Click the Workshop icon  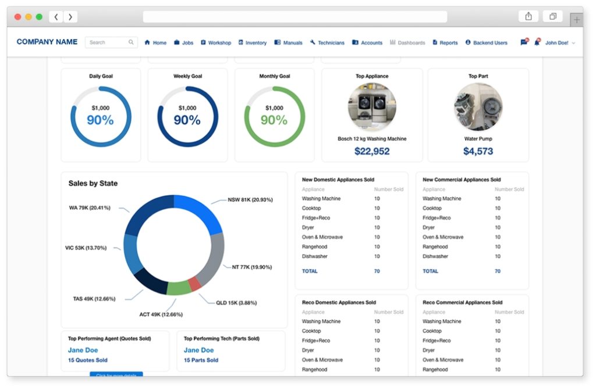tap(205, 42)
